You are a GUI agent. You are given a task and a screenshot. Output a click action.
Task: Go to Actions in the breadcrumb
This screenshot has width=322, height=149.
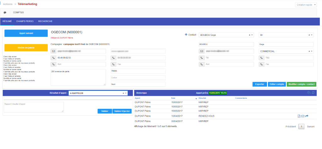(8, 4)
